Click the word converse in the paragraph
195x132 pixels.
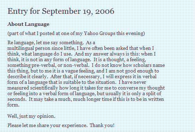click(128, 88)
